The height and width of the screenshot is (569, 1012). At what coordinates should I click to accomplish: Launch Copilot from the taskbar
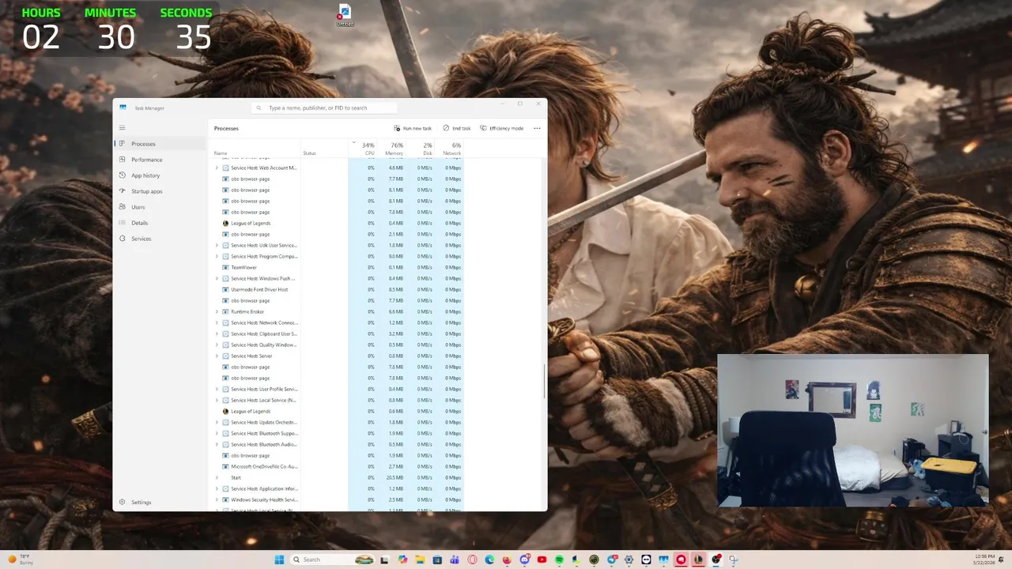[x=402, y=560]
